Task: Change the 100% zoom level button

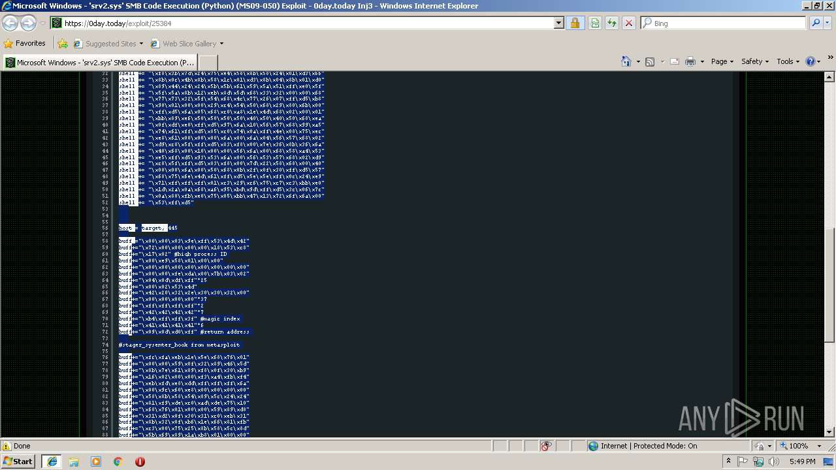Action: click(794, 446)
